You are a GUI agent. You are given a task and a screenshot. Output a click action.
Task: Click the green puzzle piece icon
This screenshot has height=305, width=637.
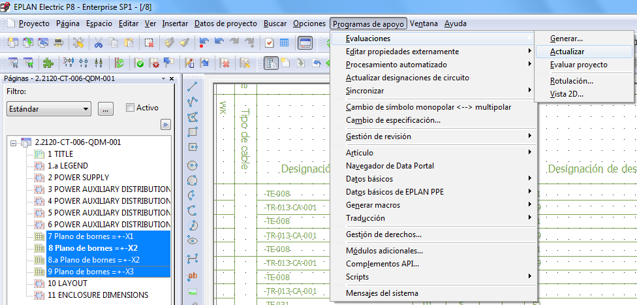(48, 63)
